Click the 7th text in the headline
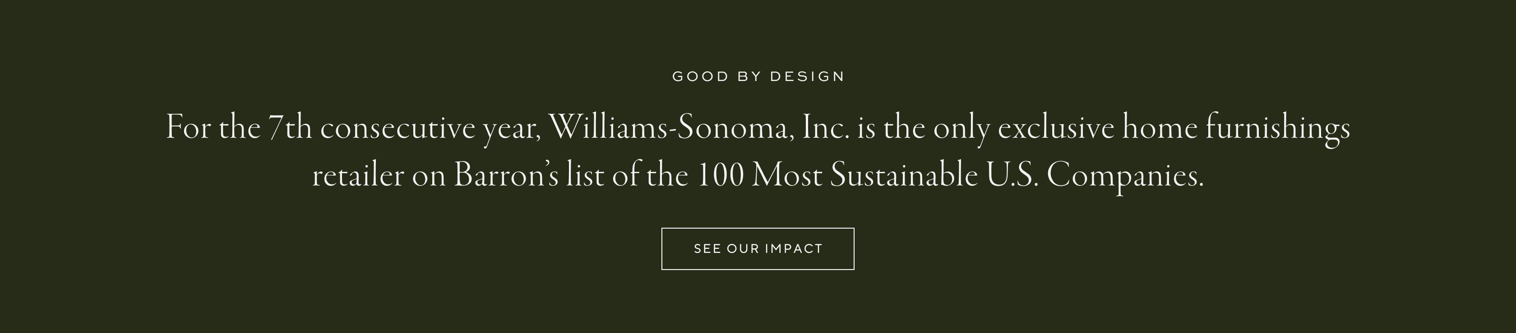Viewport: 1516px width, 333px height. (x=290, y=128)
